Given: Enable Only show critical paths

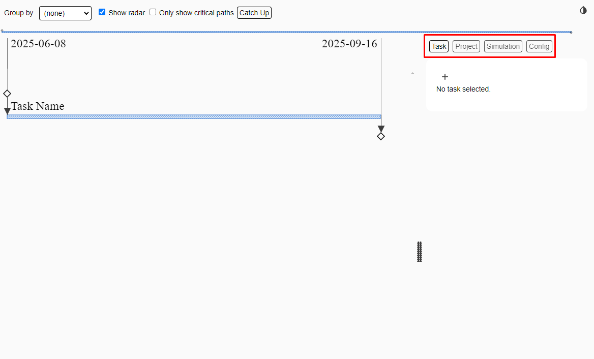Looking at the screenshot, I should (x=153, y=12).
